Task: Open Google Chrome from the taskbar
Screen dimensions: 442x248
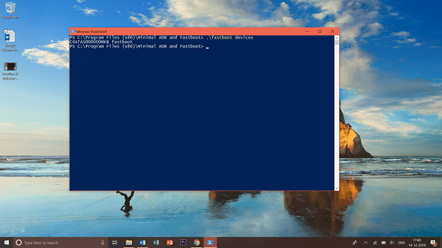Action: pos(196,243)
